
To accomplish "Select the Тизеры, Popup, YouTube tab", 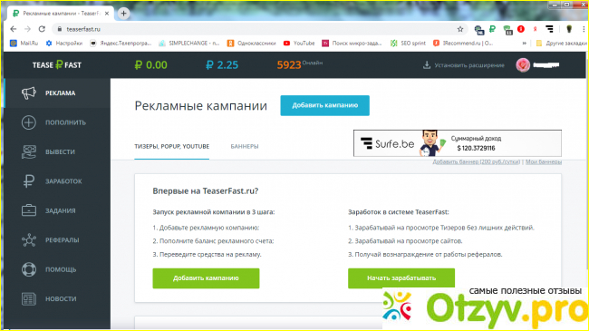I will click(171, 146).
